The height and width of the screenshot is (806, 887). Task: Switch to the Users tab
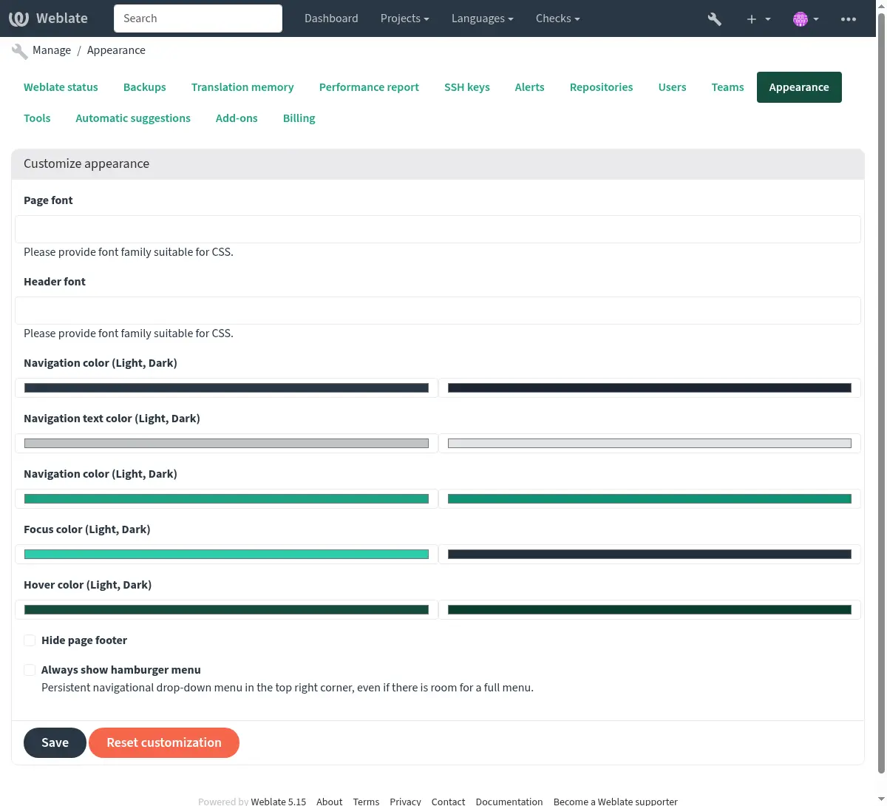click(673, 87)
